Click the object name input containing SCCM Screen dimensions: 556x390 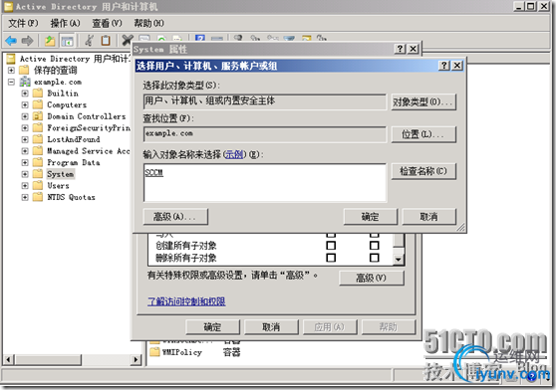265,183
